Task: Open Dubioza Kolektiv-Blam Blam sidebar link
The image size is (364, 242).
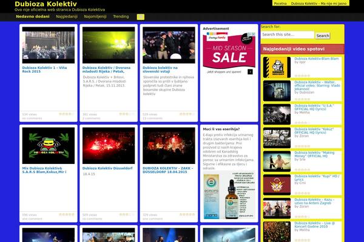Action: [317, 59]
